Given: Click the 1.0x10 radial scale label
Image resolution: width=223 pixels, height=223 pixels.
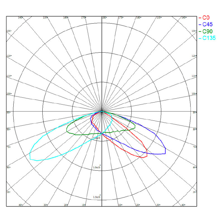Looking at the screenshot, I should tap(97, 167).
